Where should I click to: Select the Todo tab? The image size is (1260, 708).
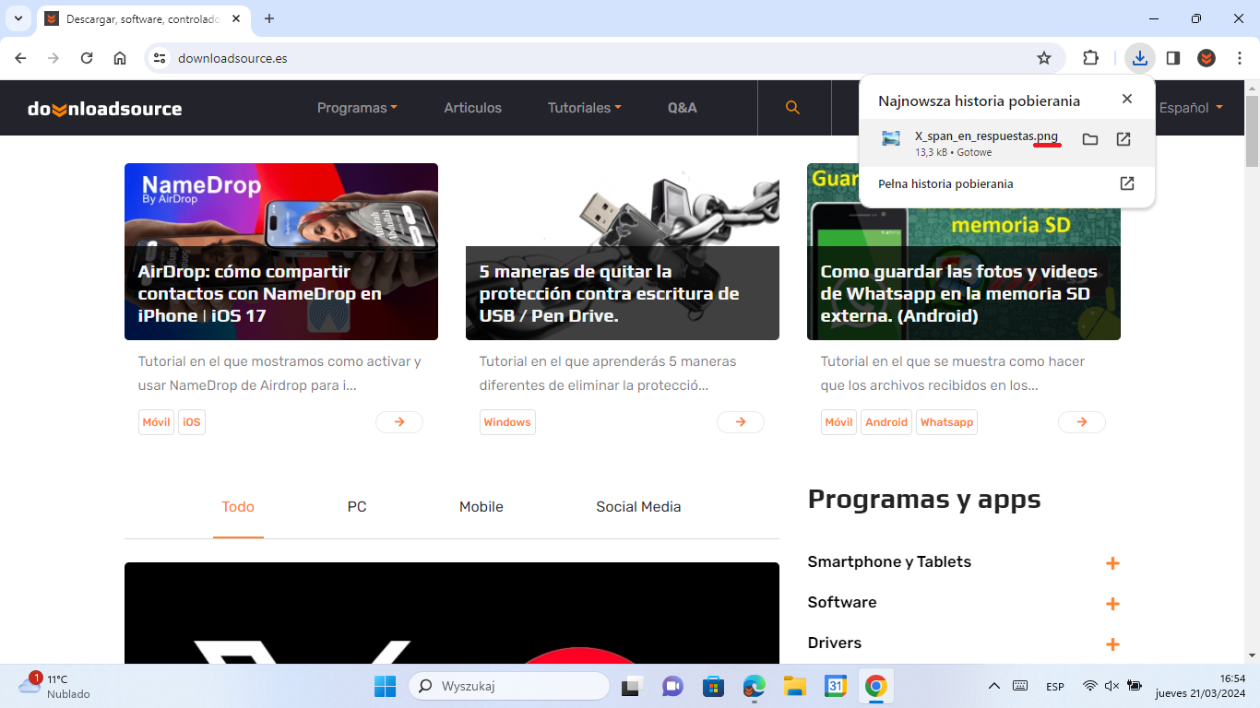click(238, 507)
